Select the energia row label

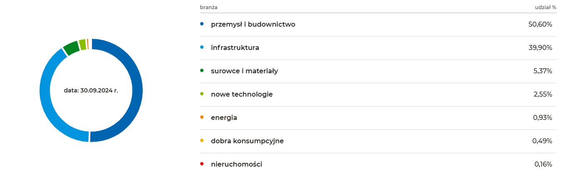coord(224,118)
